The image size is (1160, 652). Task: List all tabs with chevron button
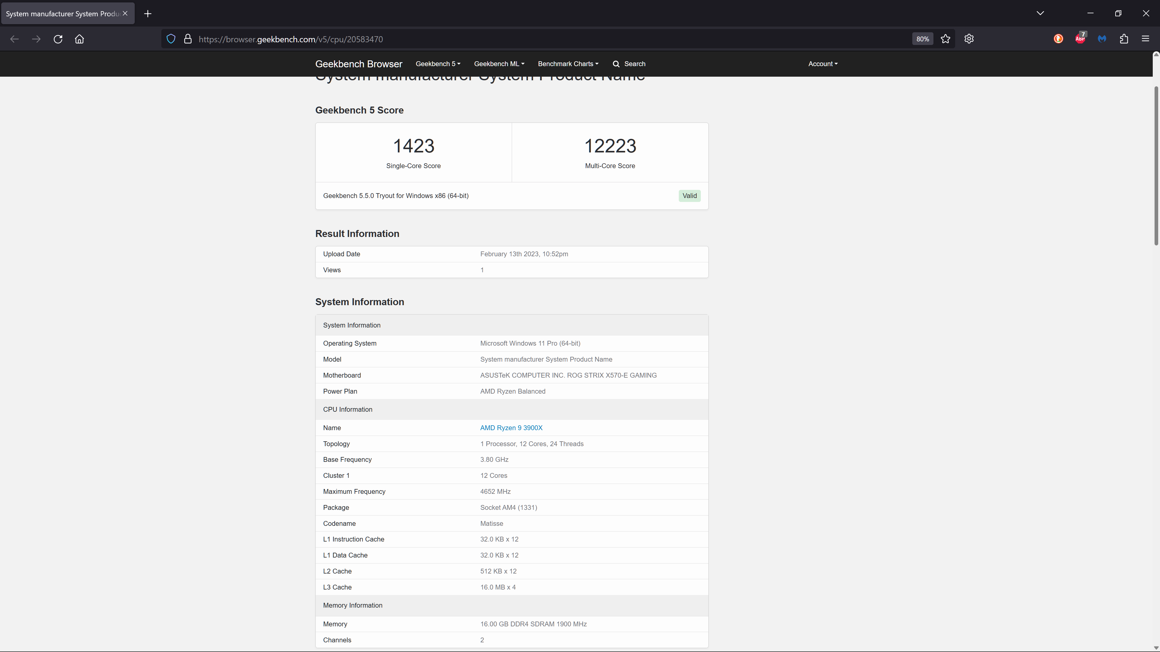tap(1040, 13)
